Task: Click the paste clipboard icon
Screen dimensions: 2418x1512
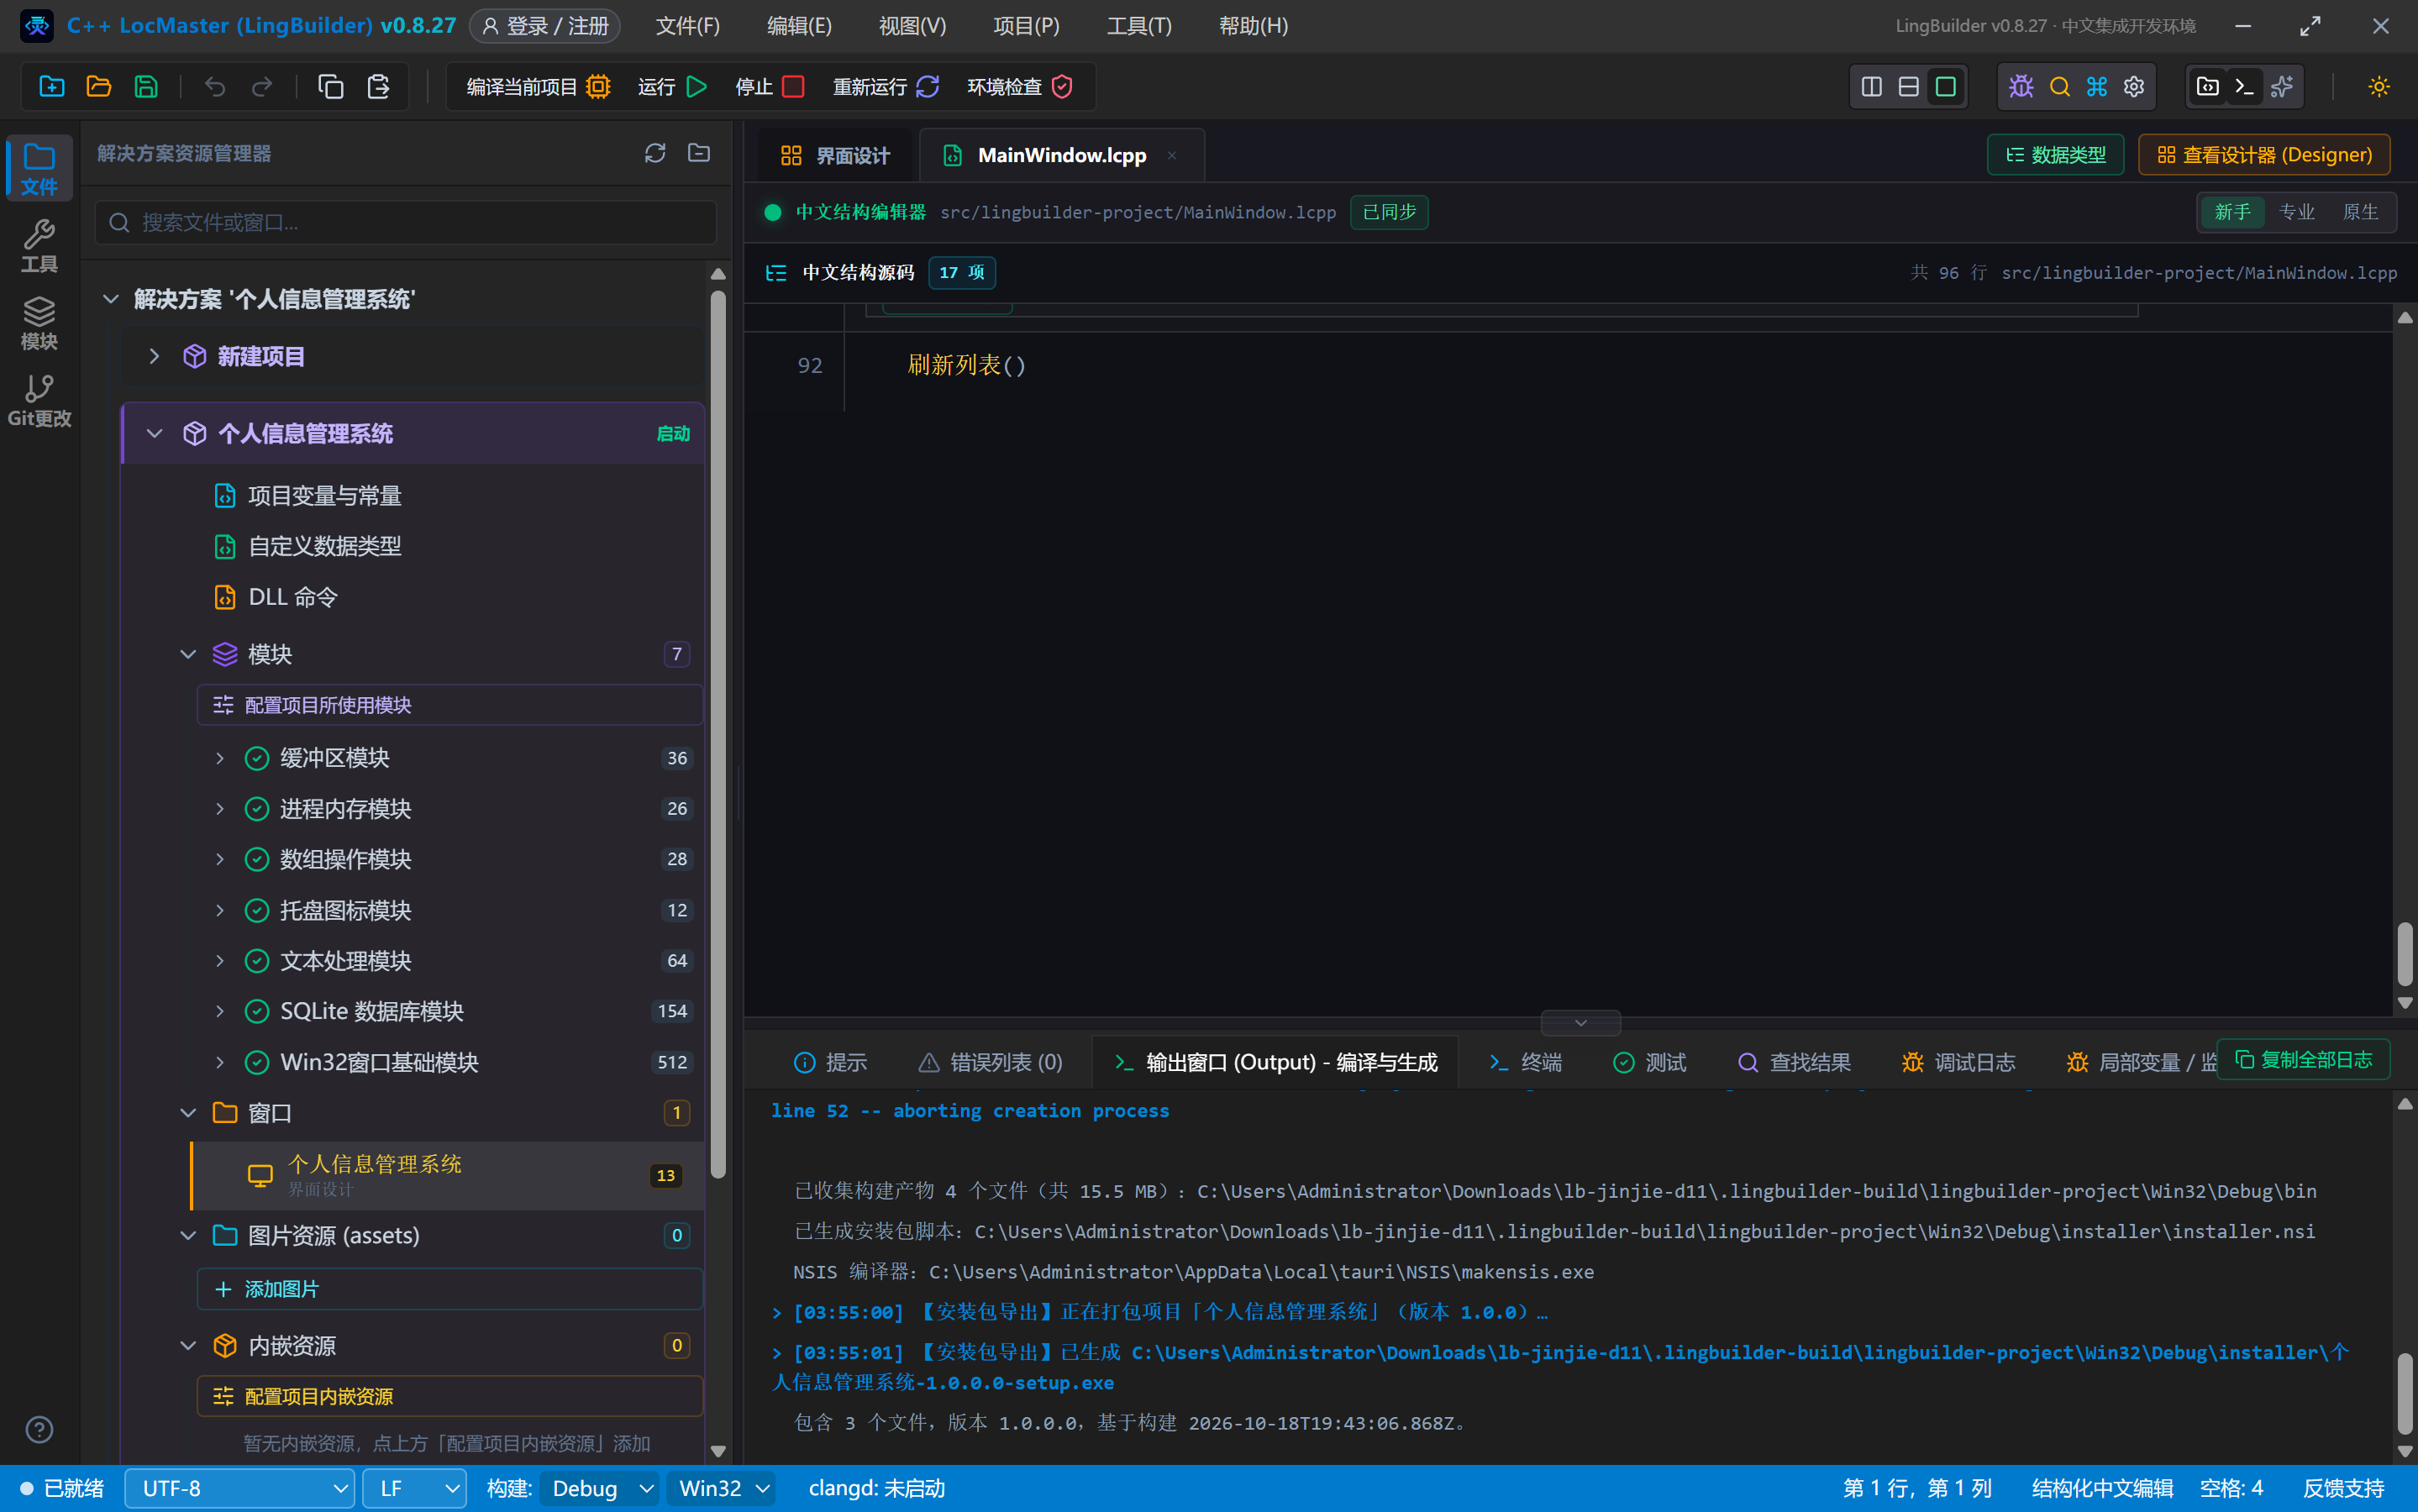Action: pyautogui.click(x=378, y=87)
